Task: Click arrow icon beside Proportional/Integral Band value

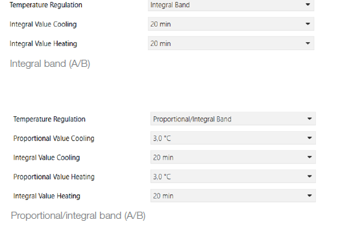Action: [310, 118]
